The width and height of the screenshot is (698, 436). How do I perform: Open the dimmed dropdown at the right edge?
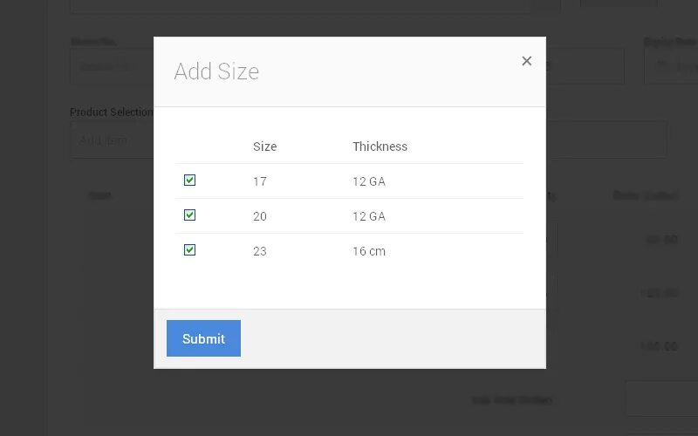(x=670, y=66)
